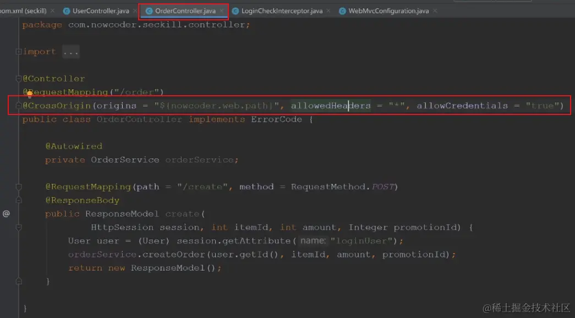Collapse the @Controller annotation fold marker
575x318 pixels.
coord(18,79)
